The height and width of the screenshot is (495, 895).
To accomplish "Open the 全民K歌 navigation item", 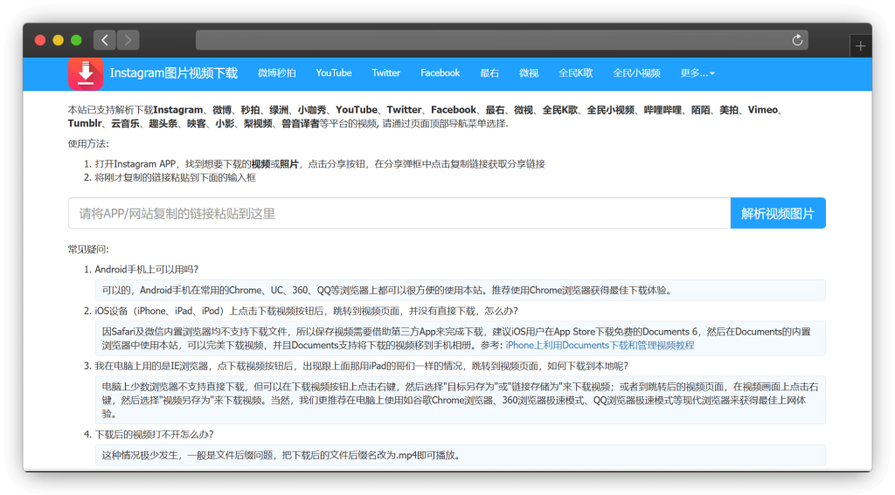I will coord(575,73).
